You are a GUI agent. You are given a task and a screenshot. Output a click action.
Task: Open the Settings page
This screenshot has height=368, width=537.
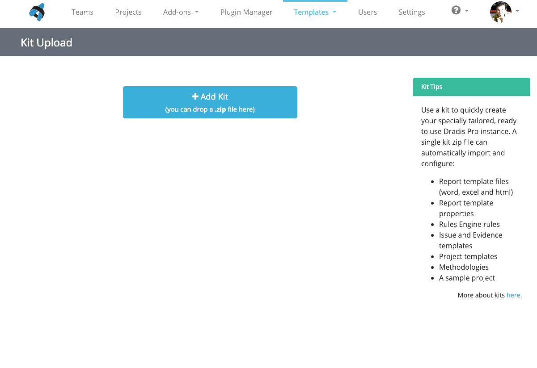(x=411, y=12)
